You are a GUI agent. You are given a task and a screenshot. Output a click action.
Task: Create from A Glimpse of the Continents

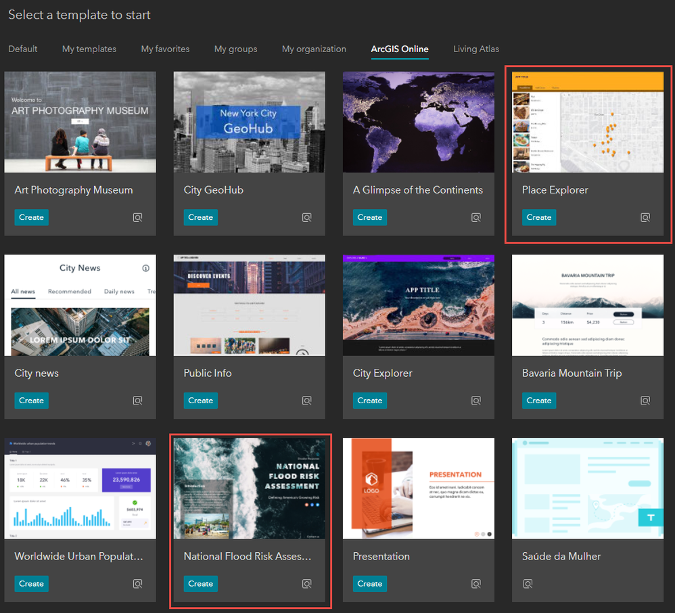(370, 218)
